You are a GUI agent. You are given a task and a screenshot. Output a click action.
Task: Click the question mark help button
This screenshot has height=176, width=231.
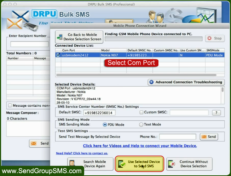tap(216, 112)
